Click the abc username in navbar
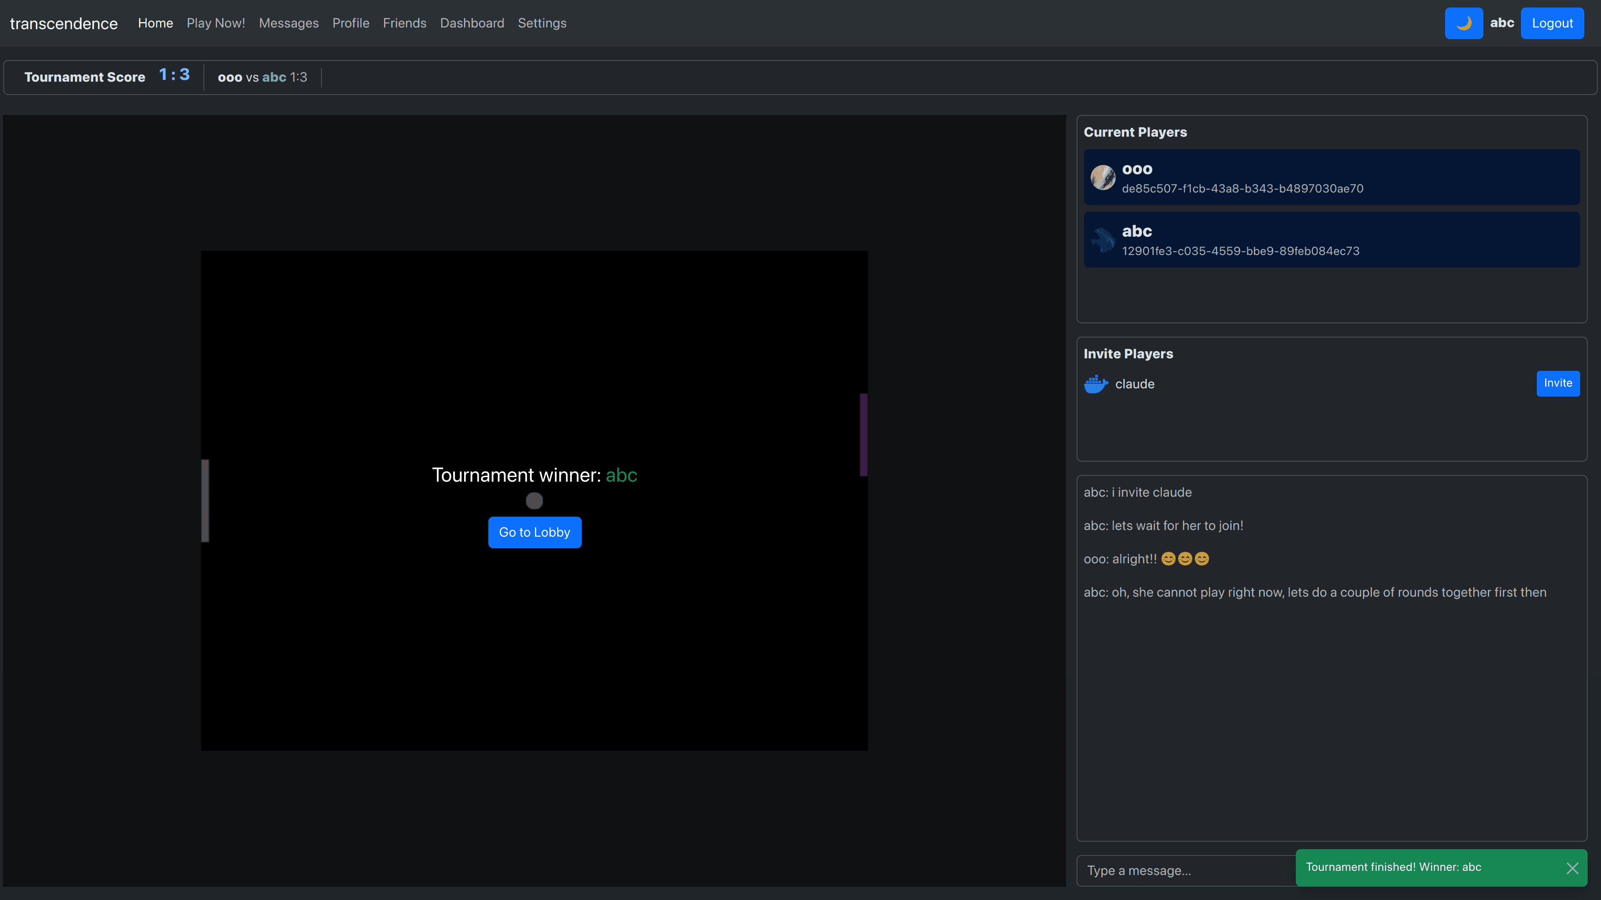 1501,23
